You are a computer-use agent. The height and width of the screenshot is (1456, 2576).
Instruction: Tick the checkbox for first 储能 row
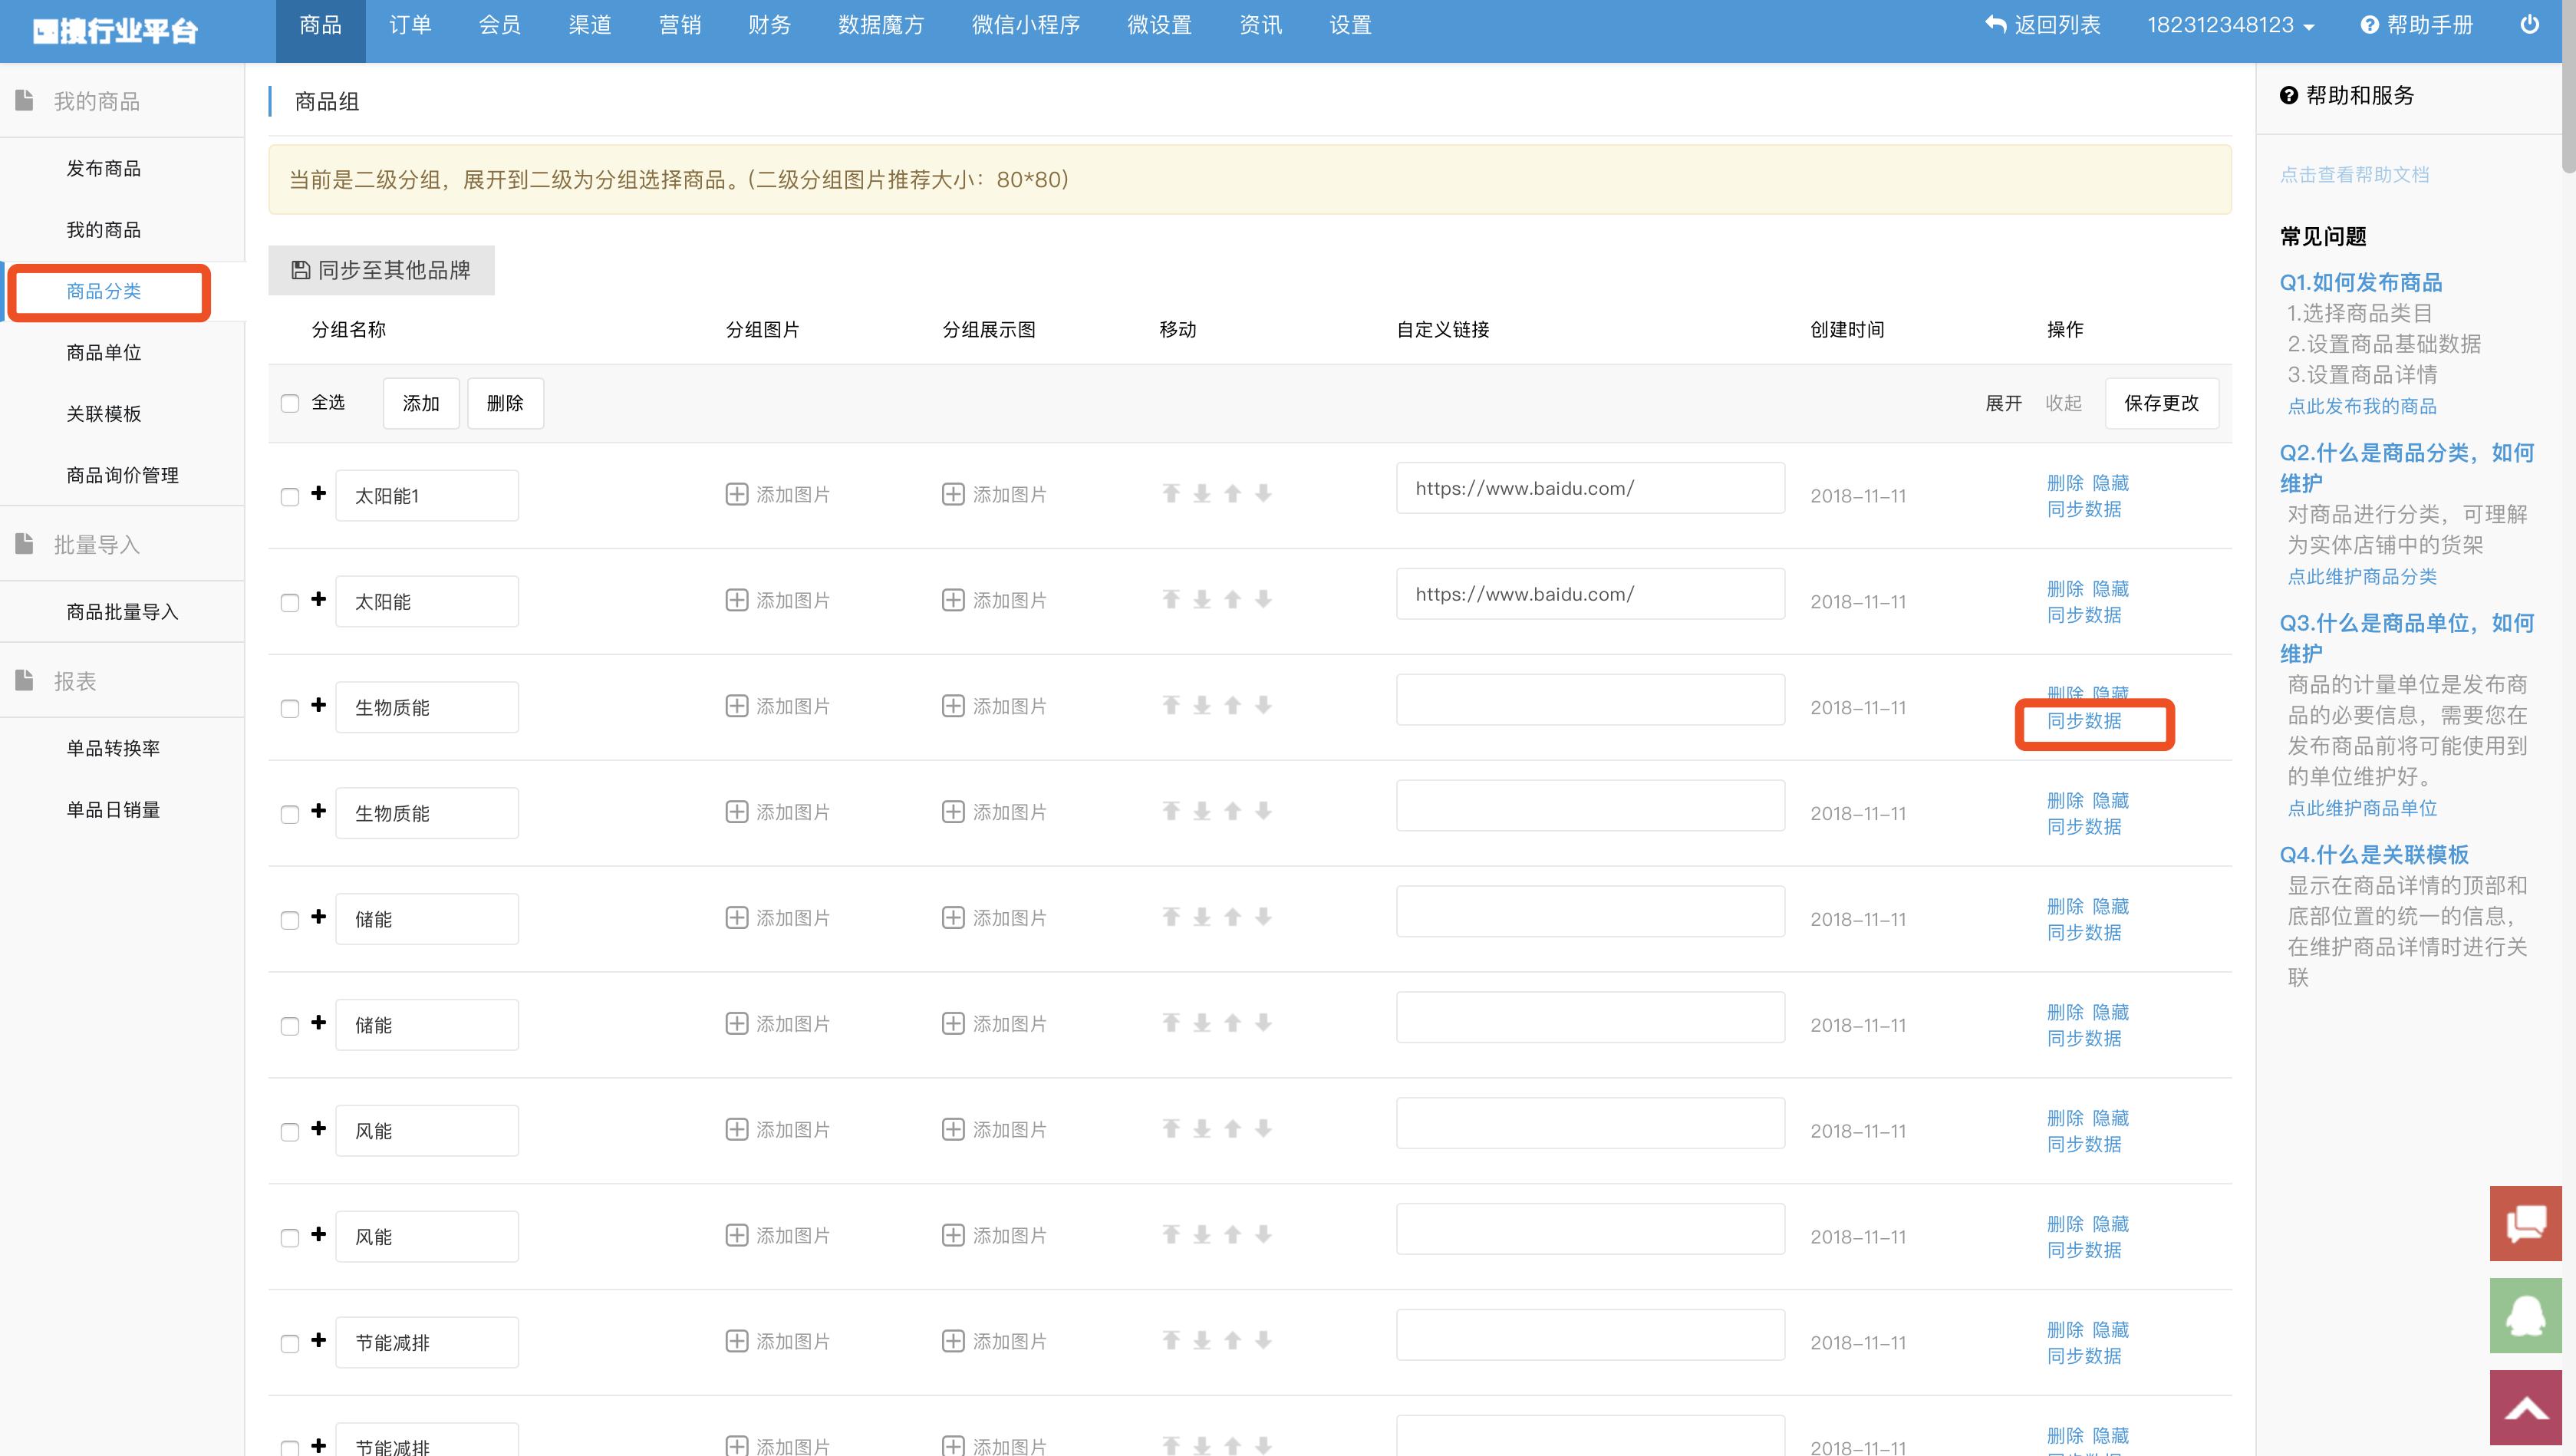pos(290,921)
